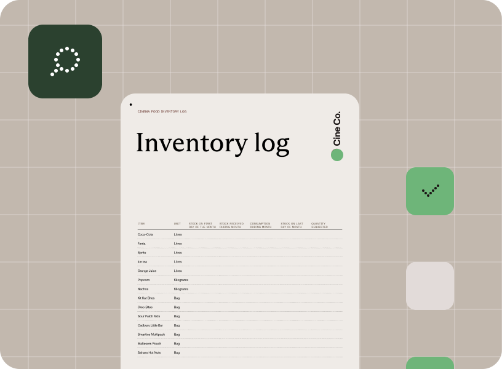The image size is (502, 369).
Task: Click the Sahara Hot Nuts item
Action: 149,352
